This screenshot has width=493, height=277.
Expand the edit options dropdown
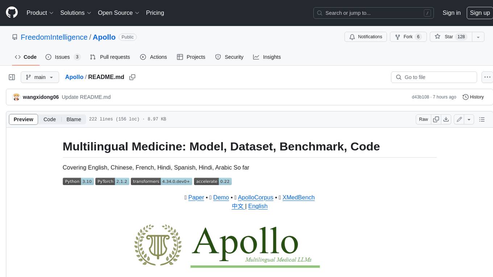pos(469,119)
